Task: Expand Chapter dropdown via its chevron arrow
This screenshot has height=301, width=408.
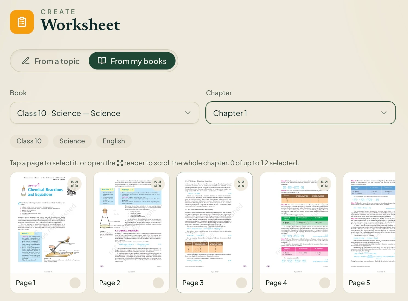Action: click(384, 113)
